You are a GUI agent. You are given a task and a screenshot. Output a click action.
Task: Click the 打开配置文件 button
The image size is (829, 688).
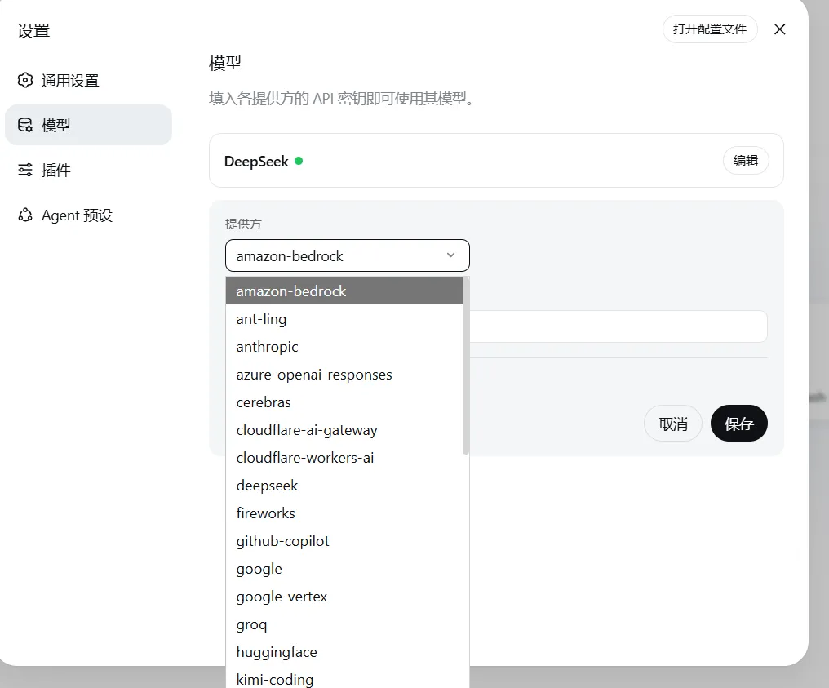point(710,29)
